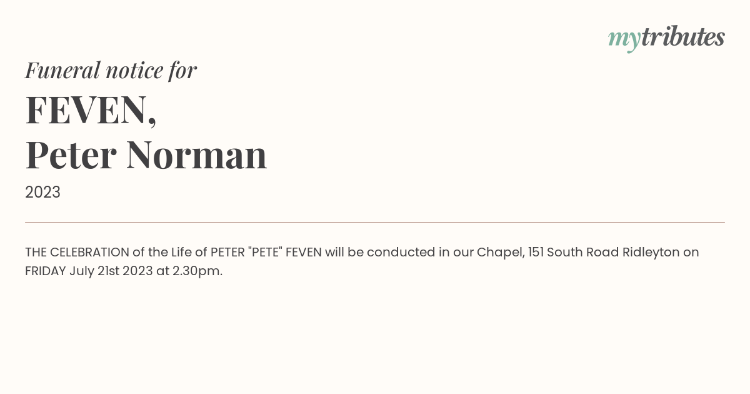
Task: Click the word "Peter" in the heading
Action: click(71, 155)
